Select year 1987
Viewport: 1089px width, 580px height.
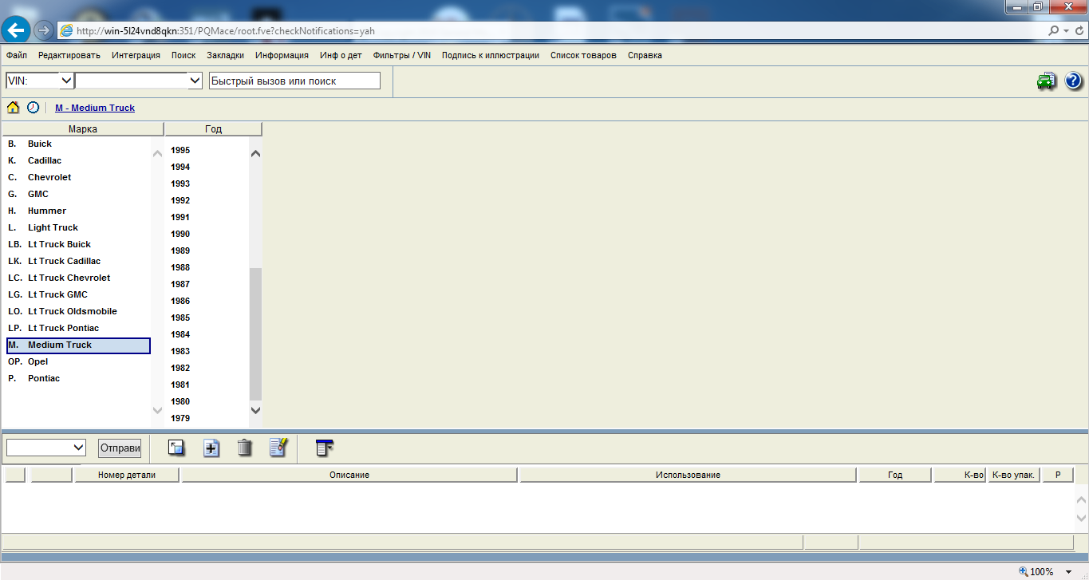pyautogui.click(x=180, y=284)
